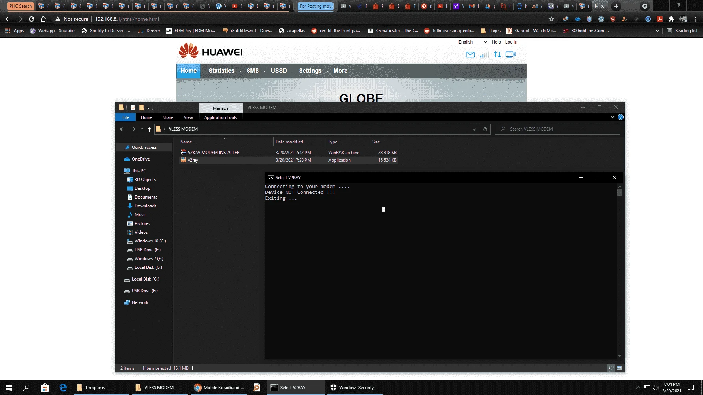Screen dimensions: 703x395
Task: Open the More tab on Huawei page
Action: point(340,71)
